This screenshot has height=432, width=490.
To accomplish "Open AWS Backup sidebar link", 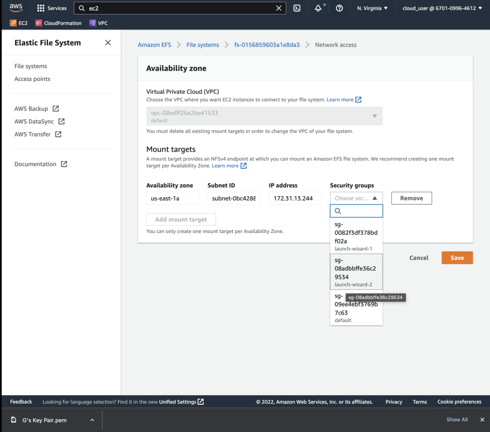I will 31,109.
